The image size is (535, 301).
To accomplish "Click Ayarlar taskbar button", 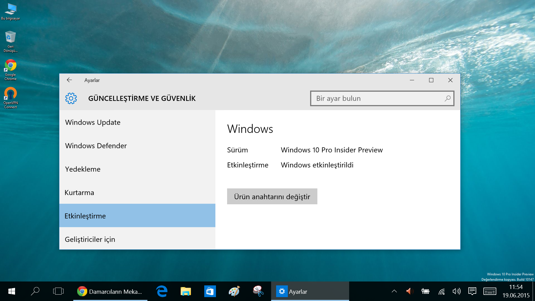I will coord(310,291).
